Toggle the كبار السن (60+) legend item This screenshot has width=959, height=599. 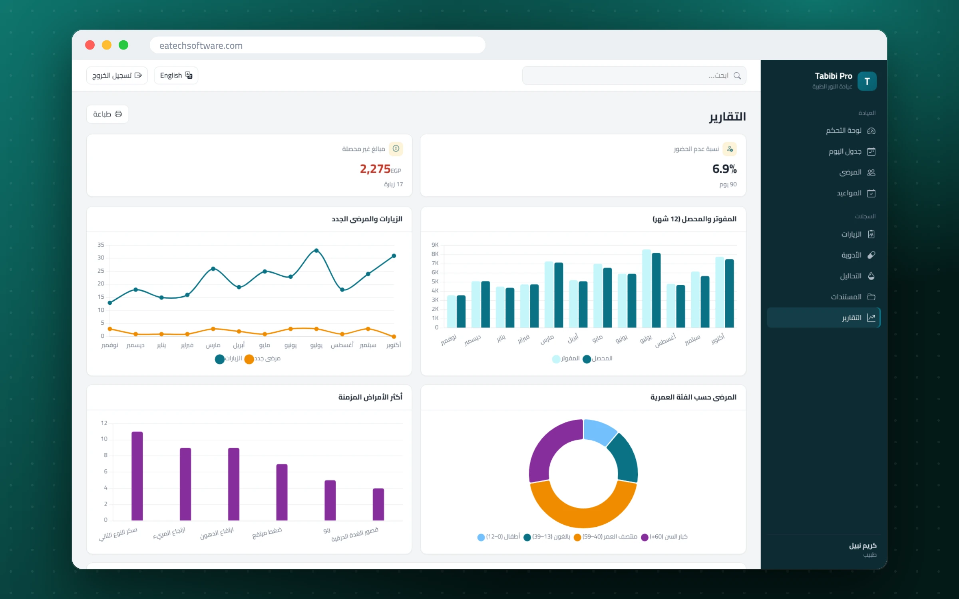point(664,537)
